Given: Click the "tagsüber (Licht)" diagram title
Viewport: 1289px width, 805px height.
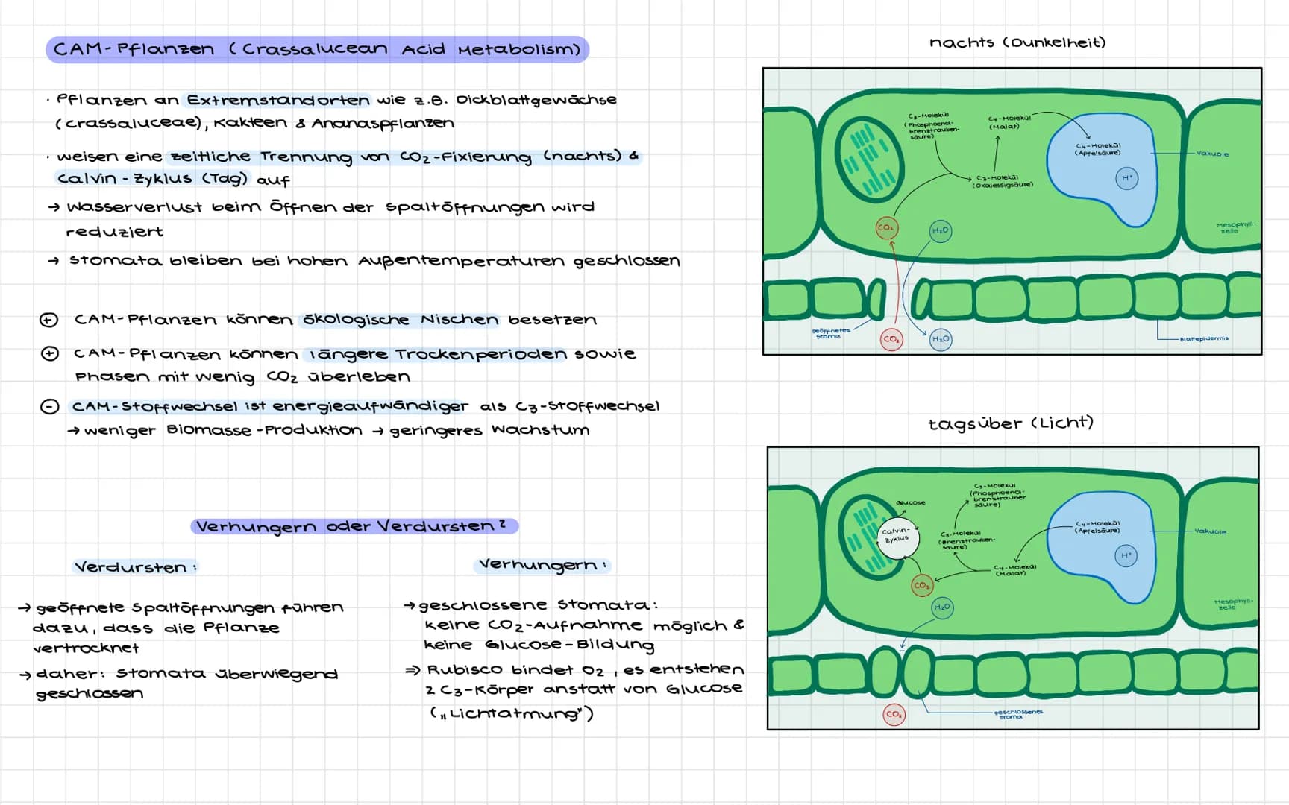Looking at the screenshot, I should (1011, 423).
